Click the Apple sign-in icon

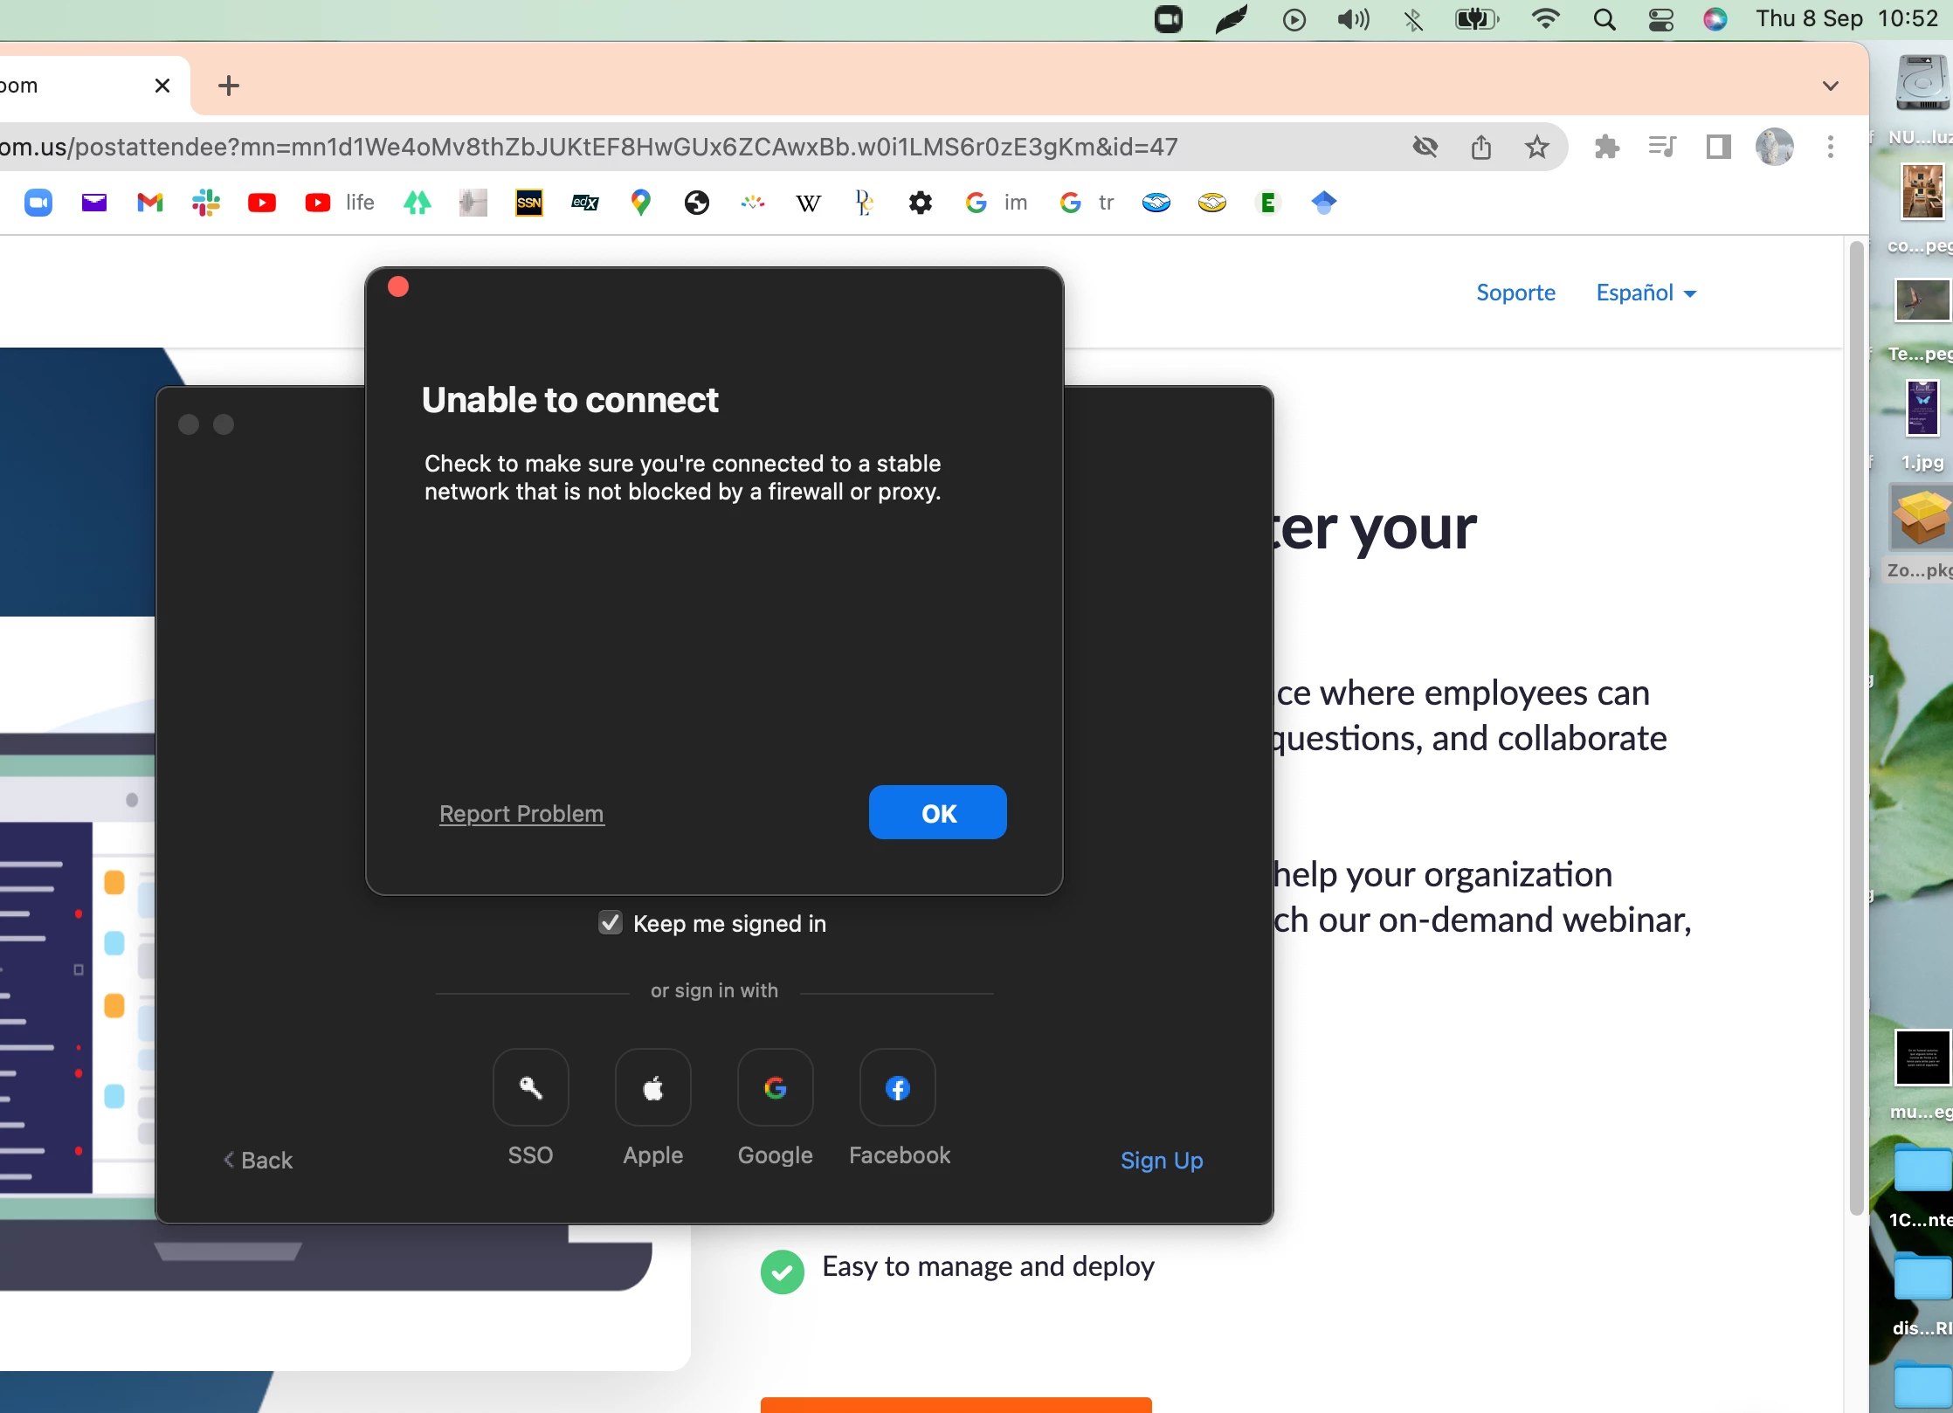[652, 1088]
